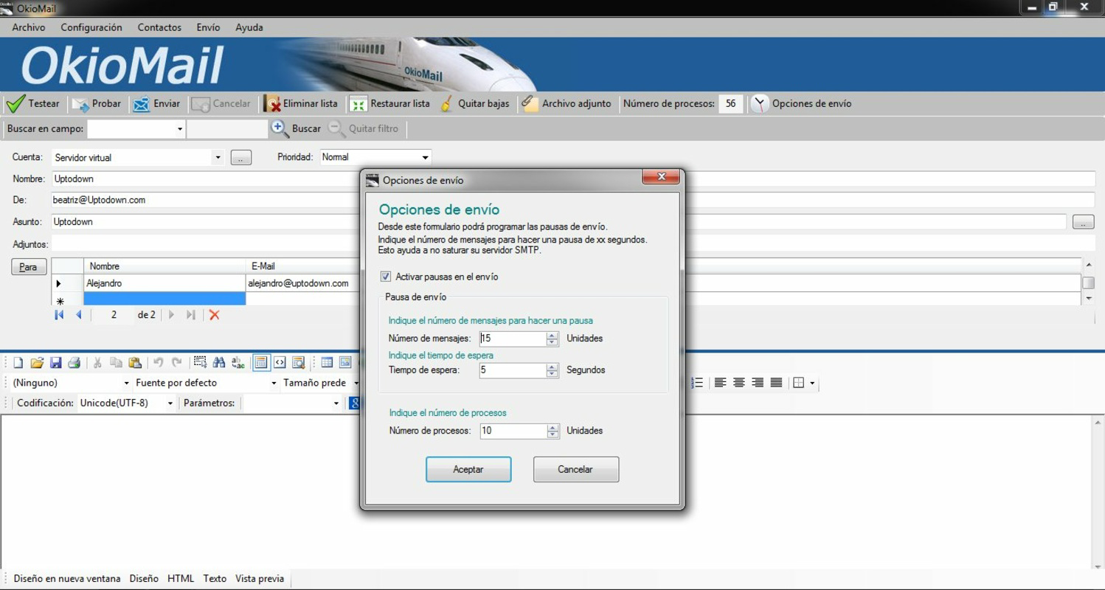Viewport: 1105px width, 590px height.
Task: Delete record with red X navigator icon
Action: [215, 315]
